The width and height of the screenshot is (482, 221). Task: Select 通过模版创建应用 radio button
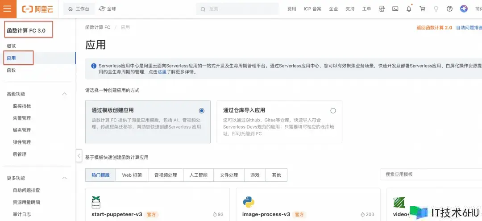[202, 111]
